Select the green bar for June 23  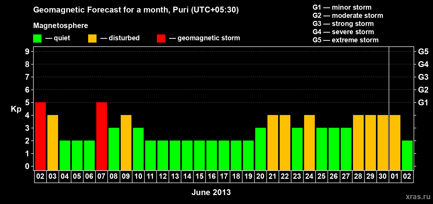pos(297,149)
